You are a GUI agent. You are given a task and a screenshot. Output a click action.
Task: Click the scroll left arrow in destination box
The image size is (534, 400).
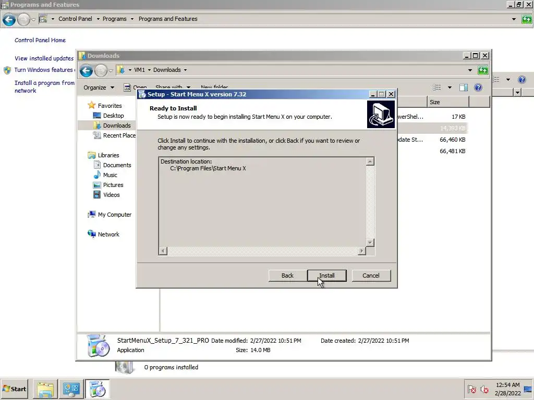click(163, 251)
